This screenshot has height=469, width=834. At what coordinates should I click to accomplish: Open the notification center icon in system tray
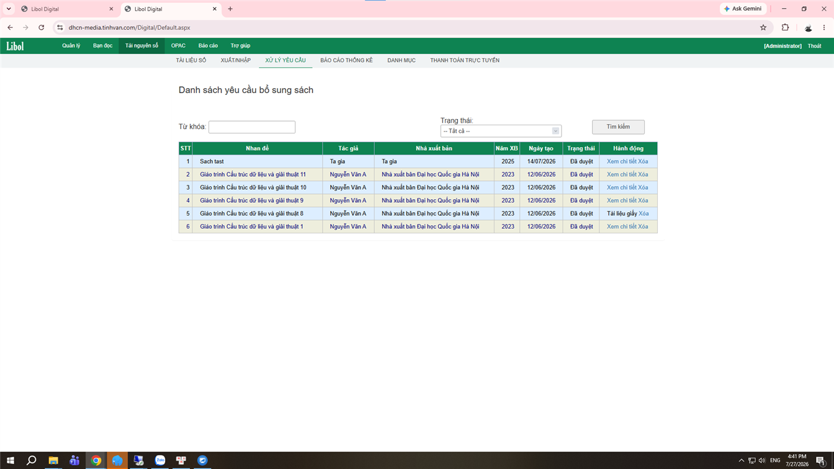tap(820, 460)
